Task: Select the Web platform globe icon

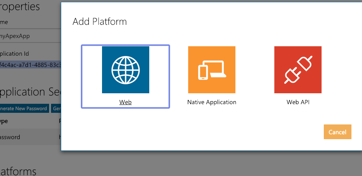Action: pos(125,70)
